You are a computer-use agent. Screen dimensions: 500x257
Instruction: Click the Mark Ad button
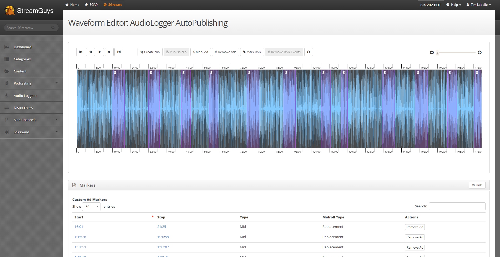pyautogui.click(x=200, y=52)
